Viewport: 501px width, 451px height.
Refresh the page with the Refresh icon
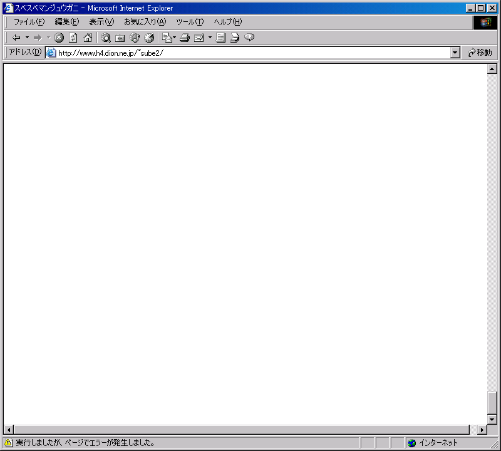[x=73, y=38]
